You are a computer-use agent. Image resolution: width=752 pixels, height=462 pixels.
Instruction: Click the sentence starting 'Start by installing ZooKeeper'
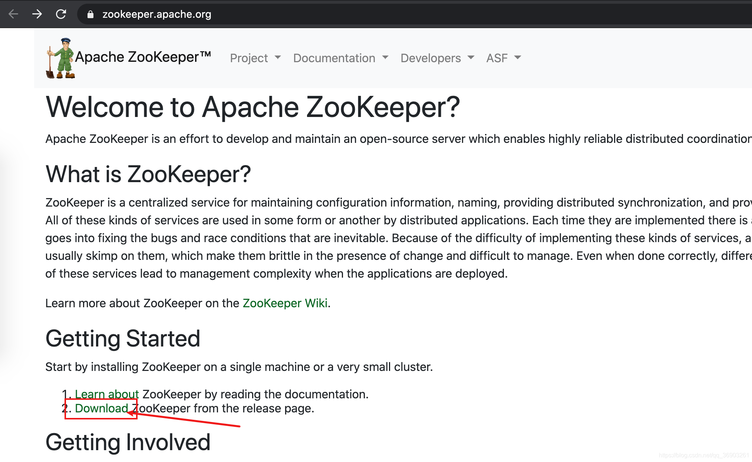coord(239,367)
